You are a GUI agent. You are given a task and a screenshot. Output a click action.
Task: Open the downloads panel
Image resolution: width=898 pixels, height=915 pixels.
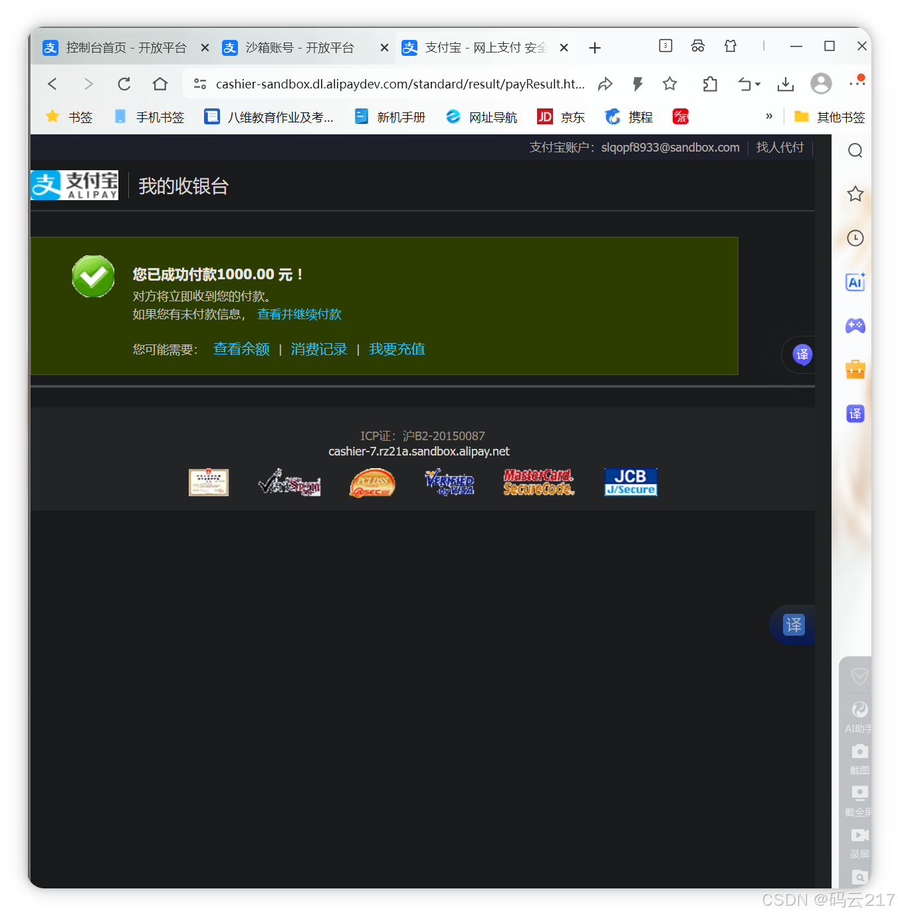[786, 84]
